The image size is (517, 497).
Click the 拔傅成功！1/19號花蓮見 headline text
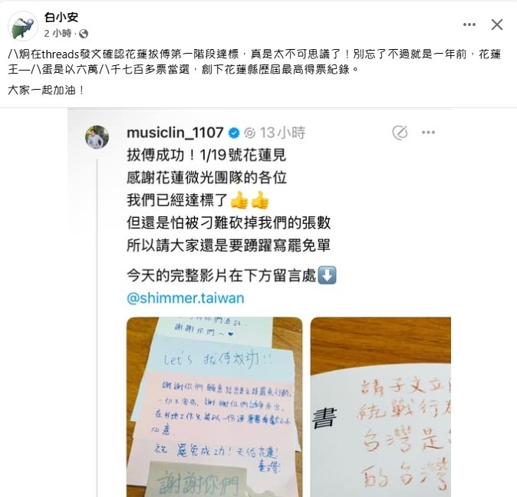pyautogui.click(x=206, y=155)
